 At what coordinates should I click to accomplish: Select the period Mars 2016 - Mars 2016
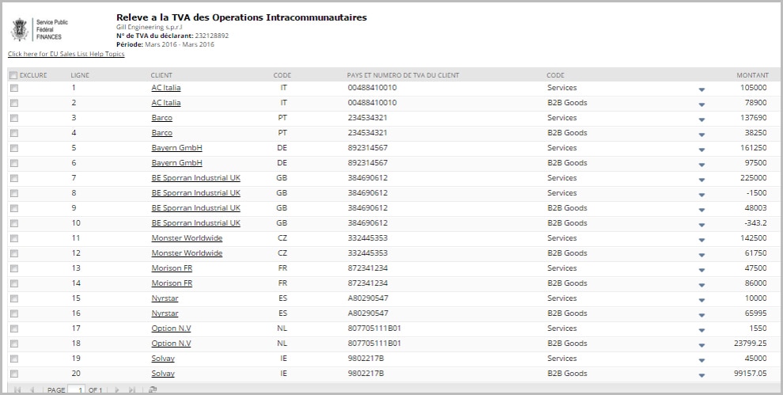pos(180,44)
